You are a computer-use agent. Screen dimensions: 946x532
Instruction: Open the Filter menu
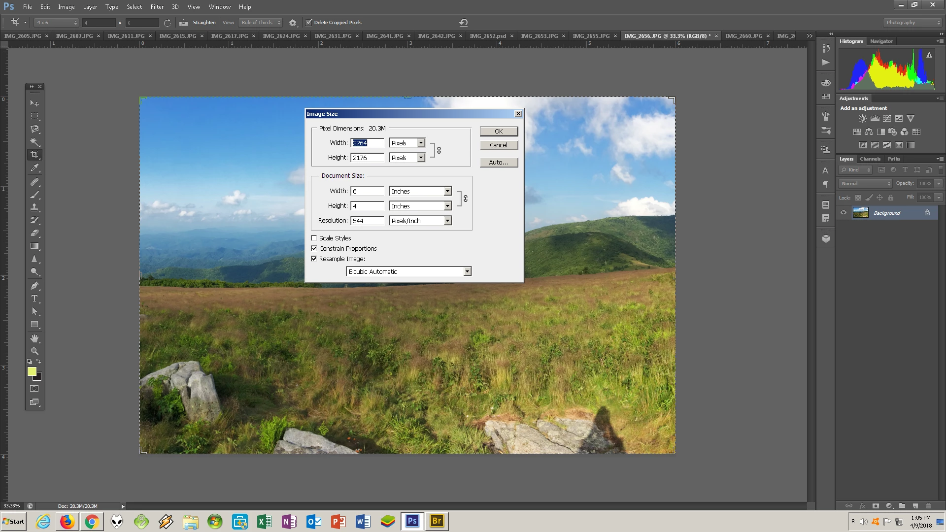(157, 7)
